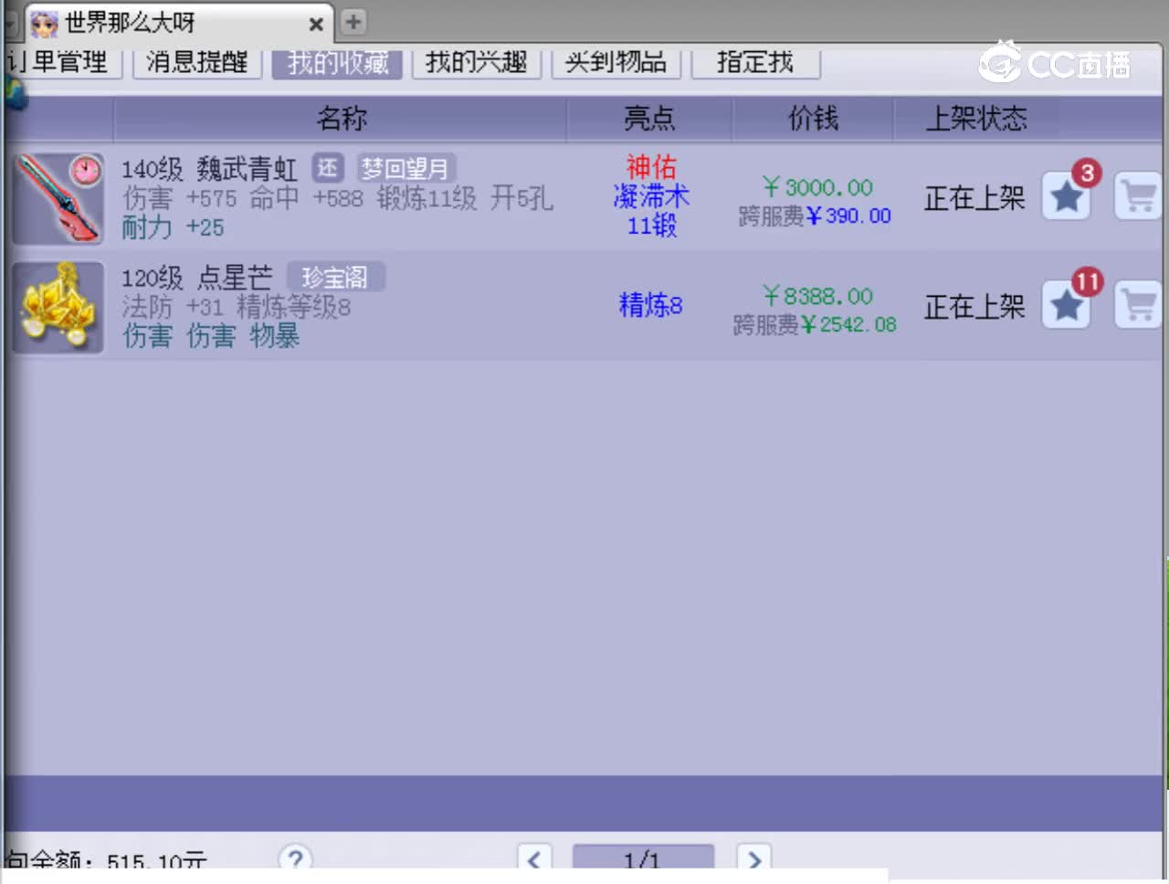Click the 伤害 伤害 物暴 attribute text
This screenshot has width=1169, height=884.
coord(211,336)
